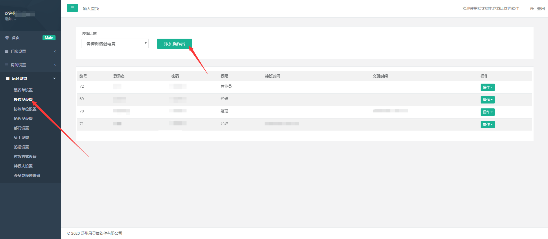Open 黑名单设置 in the sidebar
Viewport: 548px width, 239px height.
coord(23,90)
